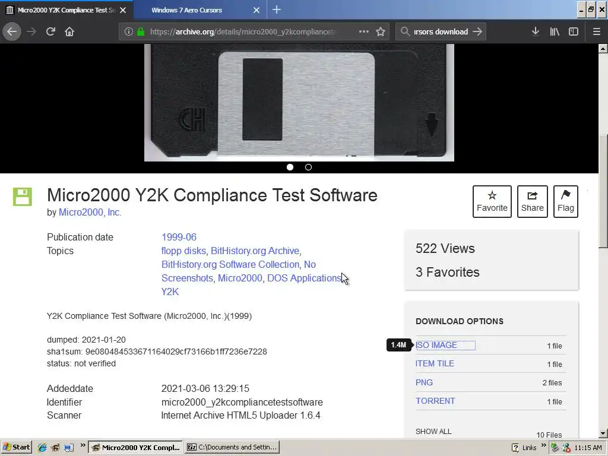This screenshot has height=456, width=608.
Task: Click the Forward navigation arrow
Action: [31, 32]
